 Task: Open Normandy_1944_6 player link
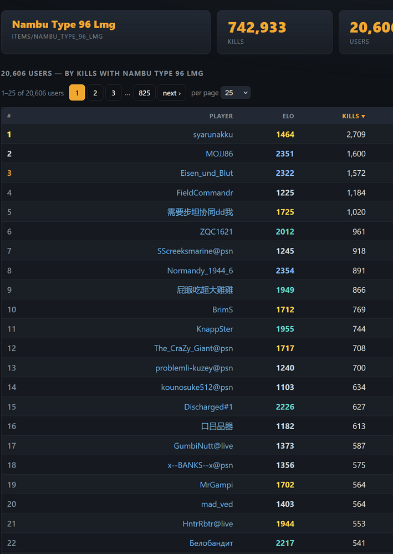pos(200,271)
